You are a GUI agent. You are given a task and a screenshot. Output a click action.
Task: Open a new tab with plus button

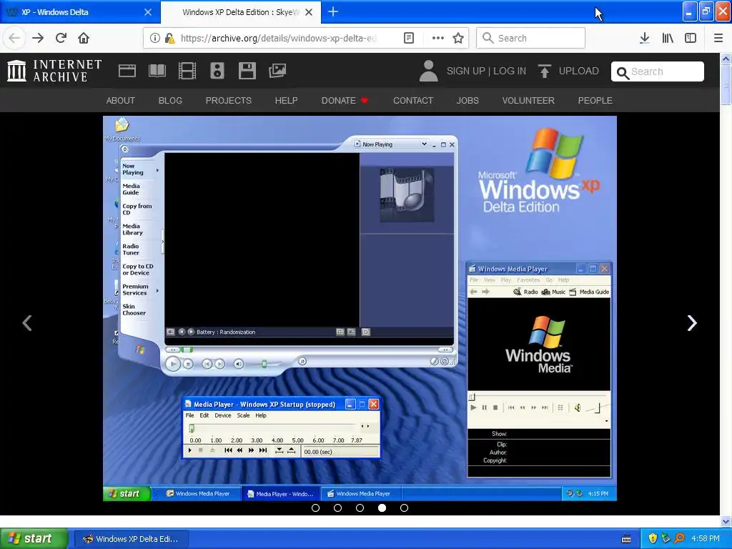(x=333, y=11)
